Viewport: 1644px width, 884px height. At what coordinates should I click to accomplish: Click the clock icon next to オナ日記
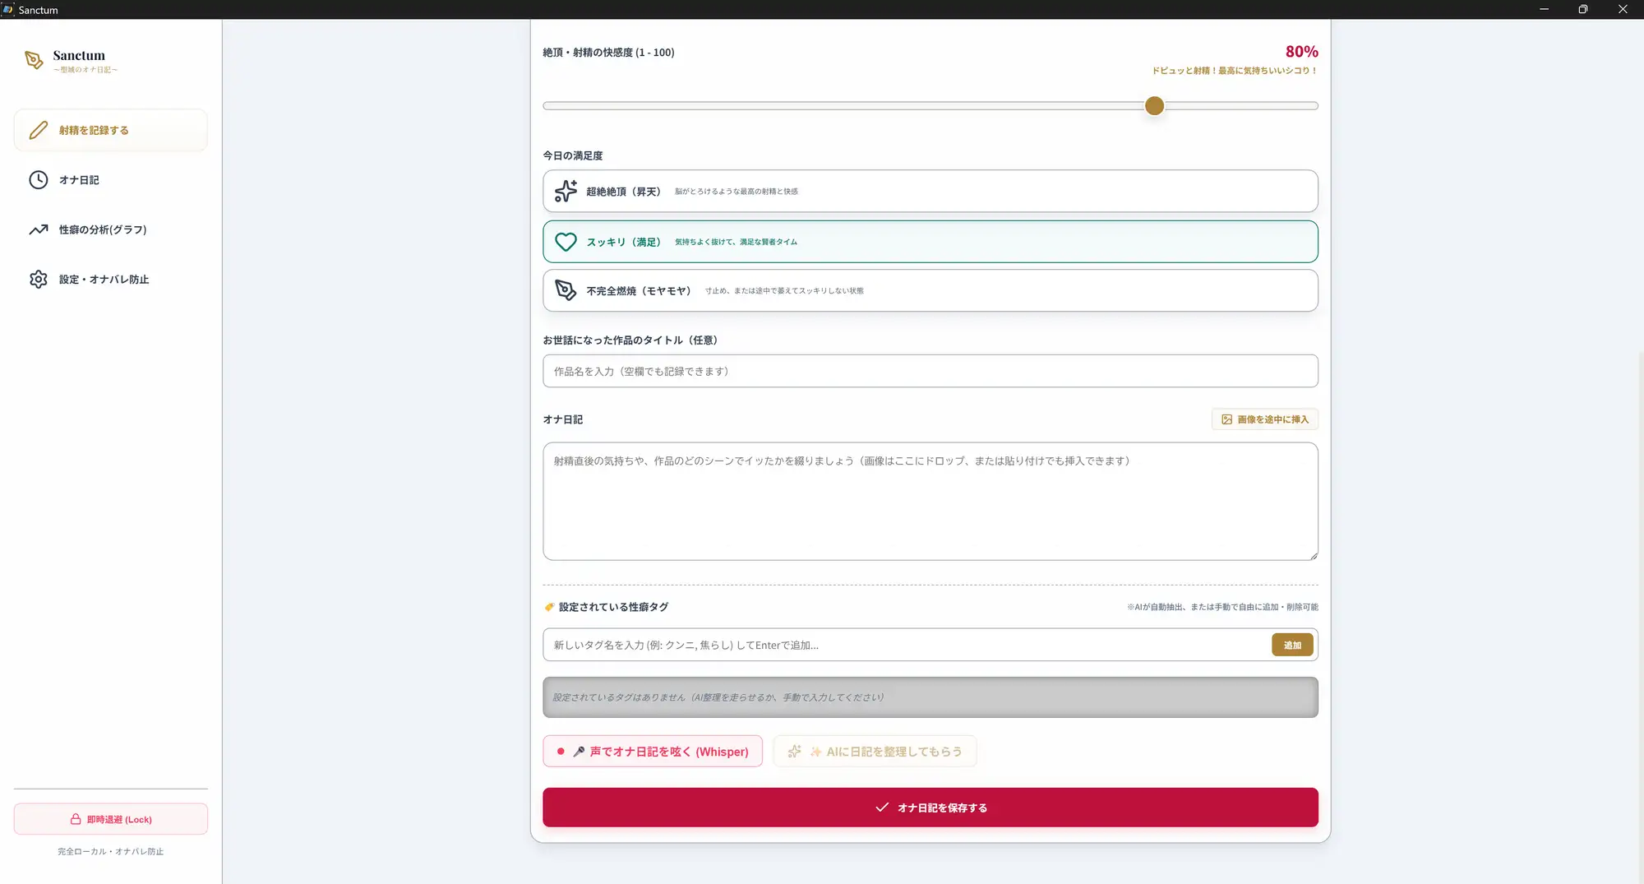tap(39, 180)
